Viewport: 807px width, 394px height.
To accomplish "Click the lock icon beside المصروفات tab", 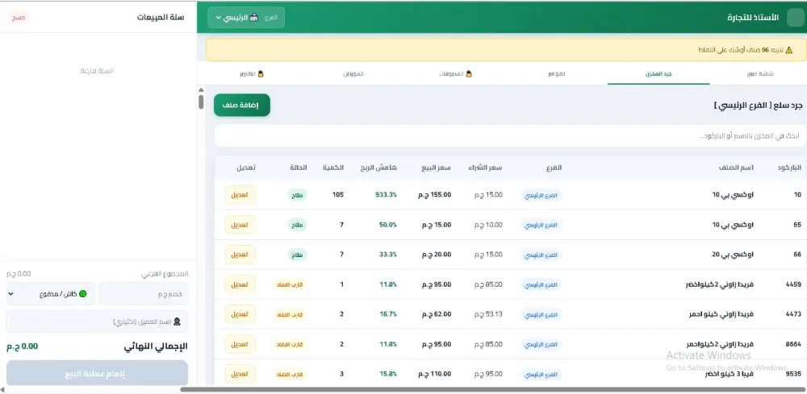I will click(468, 74).
